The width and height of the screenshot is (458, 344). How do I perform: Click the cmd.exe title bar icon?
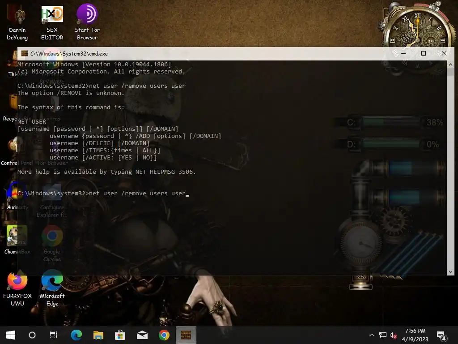25,53
